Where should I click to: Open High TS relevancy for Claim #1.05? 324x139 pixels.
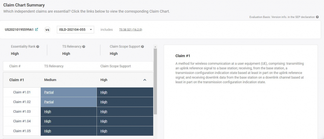[x=47, y=131]
